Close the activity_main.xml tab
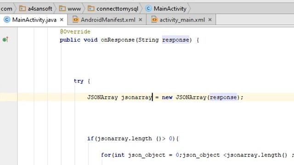Screen dimensions: 294x165 click(210, 20)
